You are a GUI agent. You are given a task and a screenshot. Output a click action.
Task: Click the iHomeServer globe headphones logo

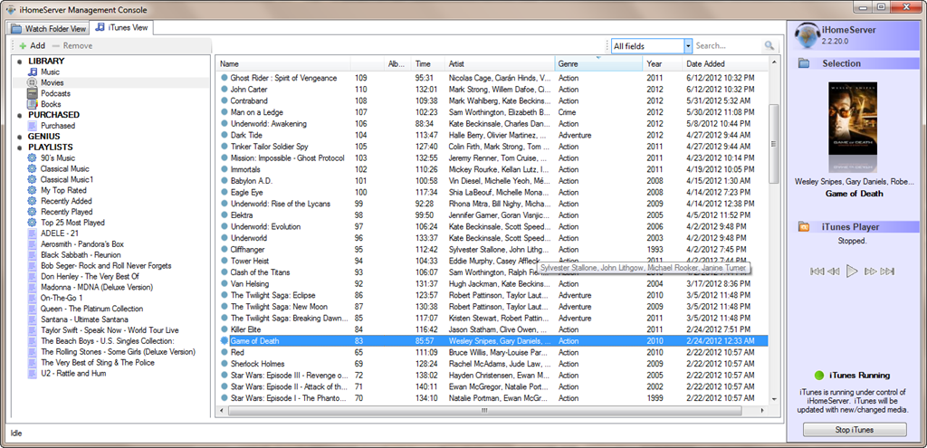pos(807,35)
